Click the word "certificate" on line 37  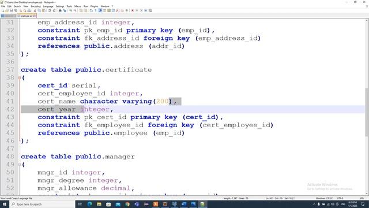pos(129,70)
